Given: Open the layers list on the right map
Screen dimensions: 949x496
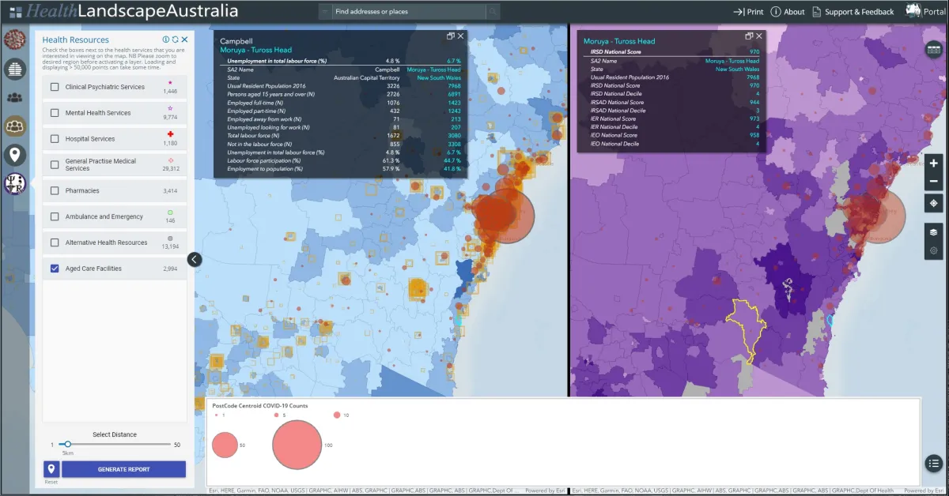Looking at the screenshot, I should [x=933, y=231].
